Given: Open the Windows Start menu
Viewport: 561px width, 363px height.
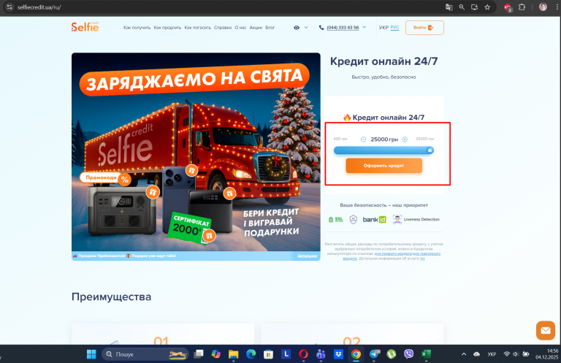Looking at the screenshot, I should click(91, 354).
